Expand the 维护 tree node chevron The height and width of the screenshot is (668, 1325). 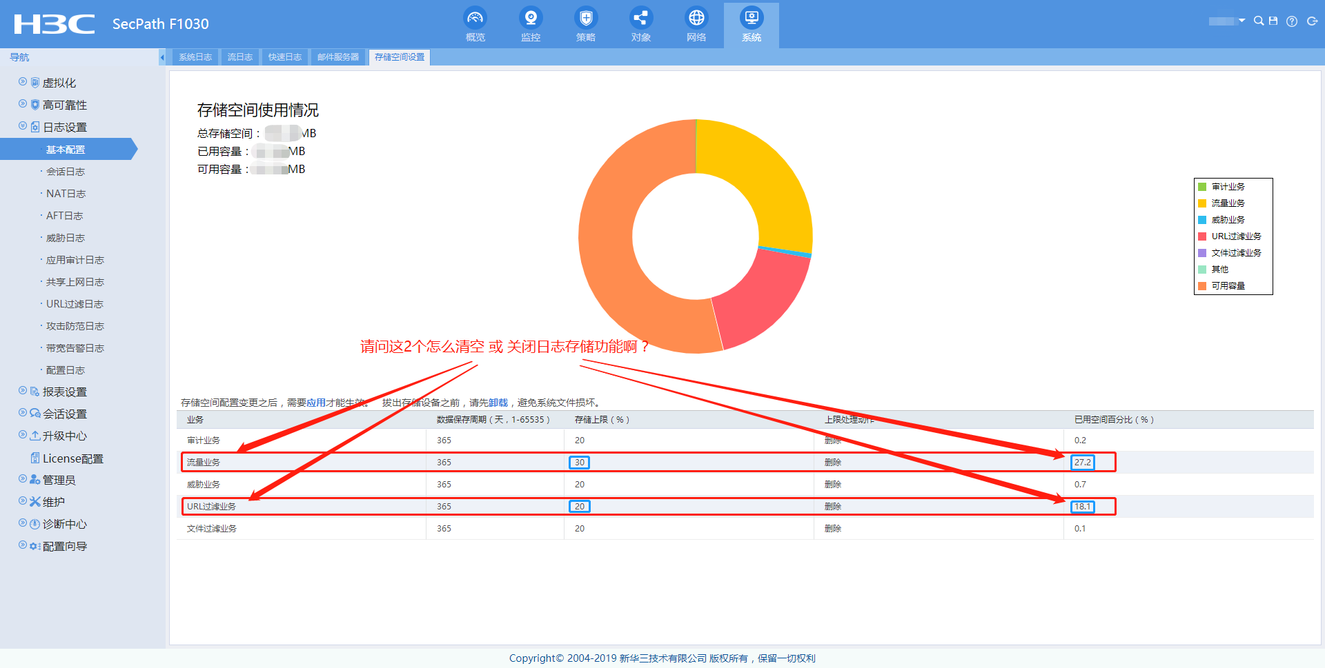point(23,501)
